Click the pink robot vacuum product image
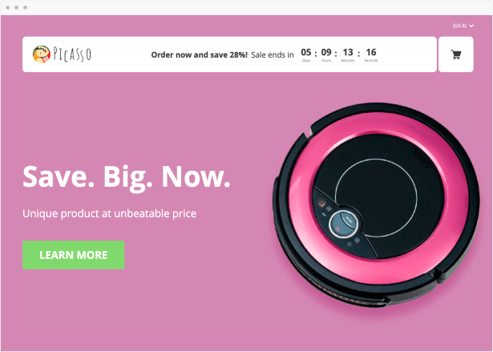 pyautogui.click(x=376, y=204)
